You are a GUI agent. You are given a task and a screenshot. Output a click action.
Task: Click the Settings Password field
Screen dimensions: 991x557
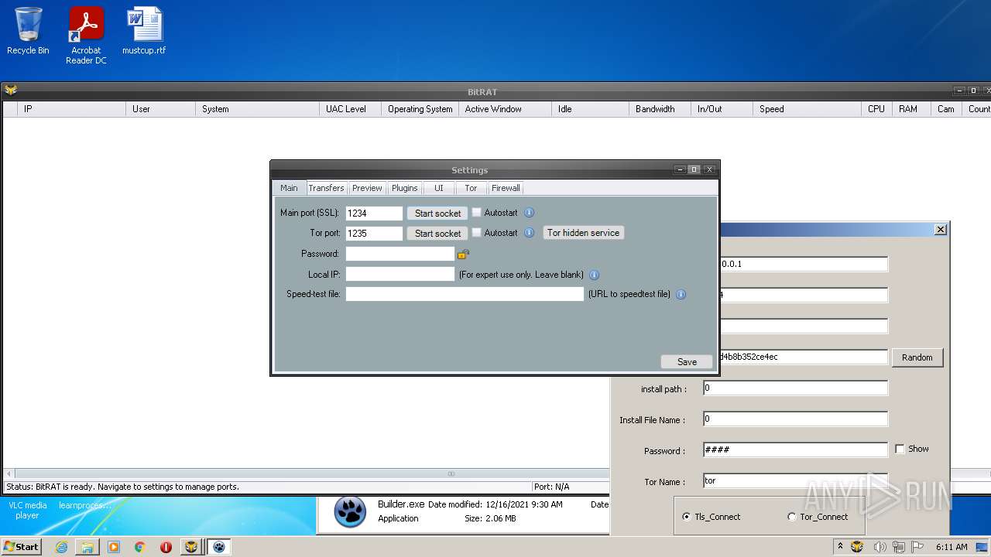coord(399,254)
